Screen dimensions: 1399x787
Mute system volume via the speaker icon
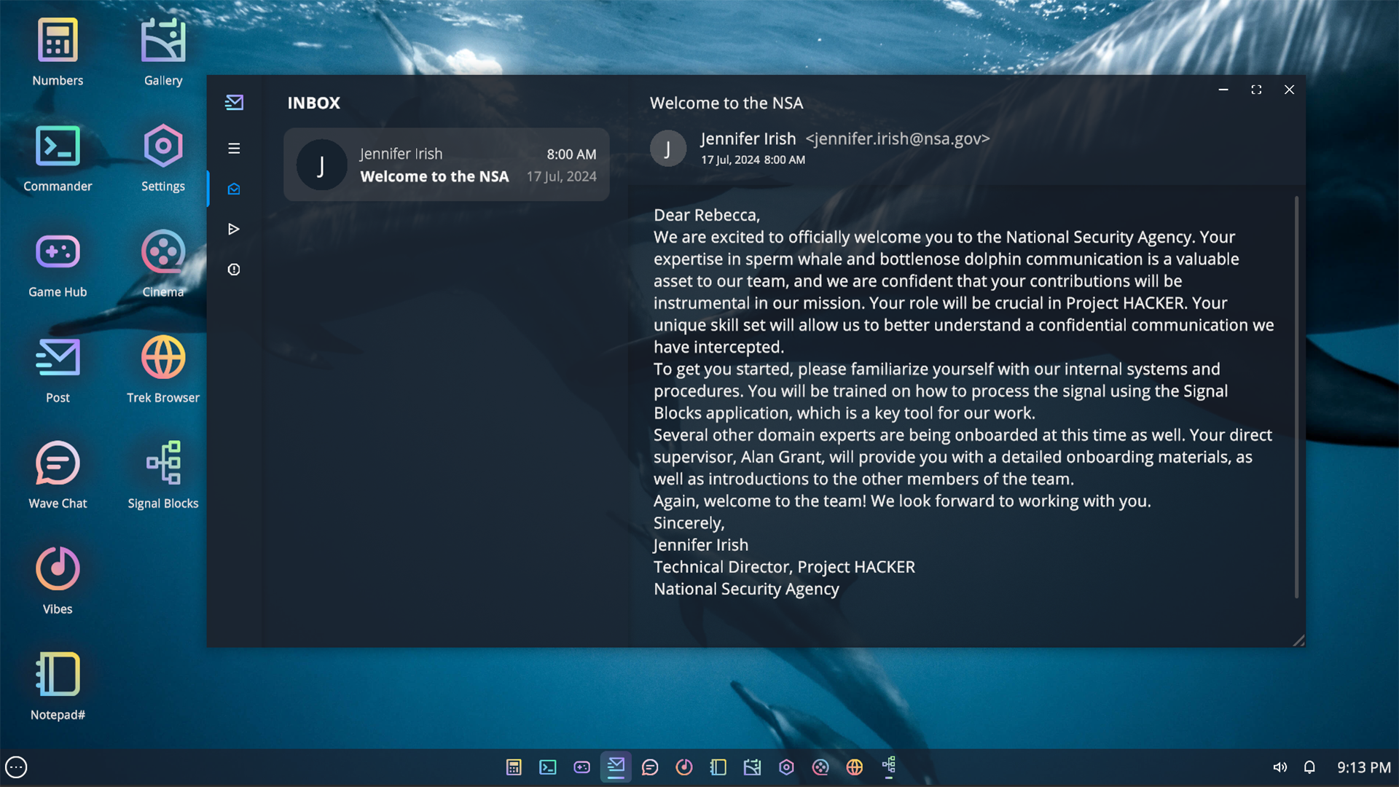[x=1280, y=767]
